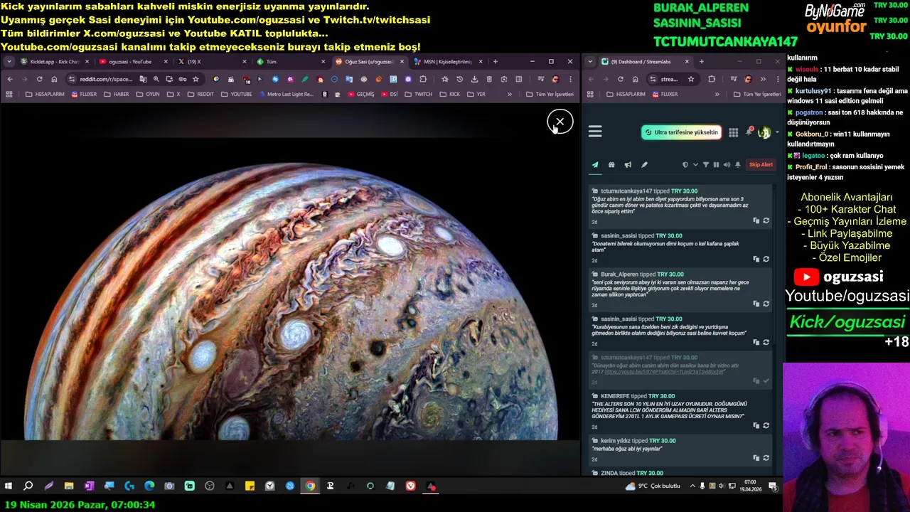
Task: Open extensions puzzle icon in Streamlabs window
Action: (x=712, y=79)
